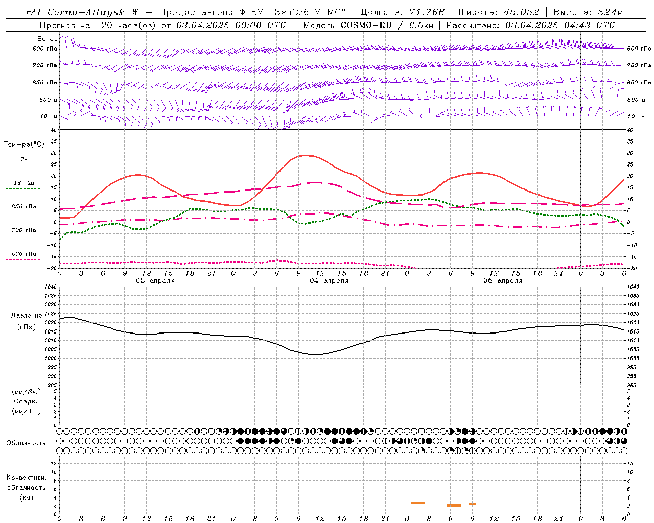Click the 500 м wind level label on left

pos(49,100)
